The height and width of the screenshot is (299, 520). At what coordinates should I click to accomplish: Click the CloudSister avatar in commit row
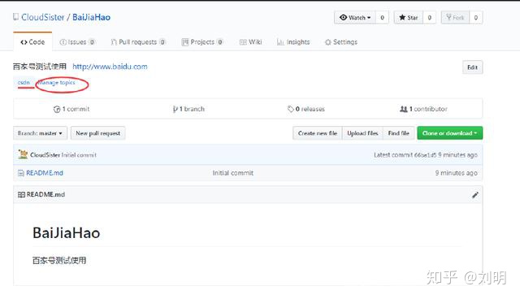tap(23, 154)
